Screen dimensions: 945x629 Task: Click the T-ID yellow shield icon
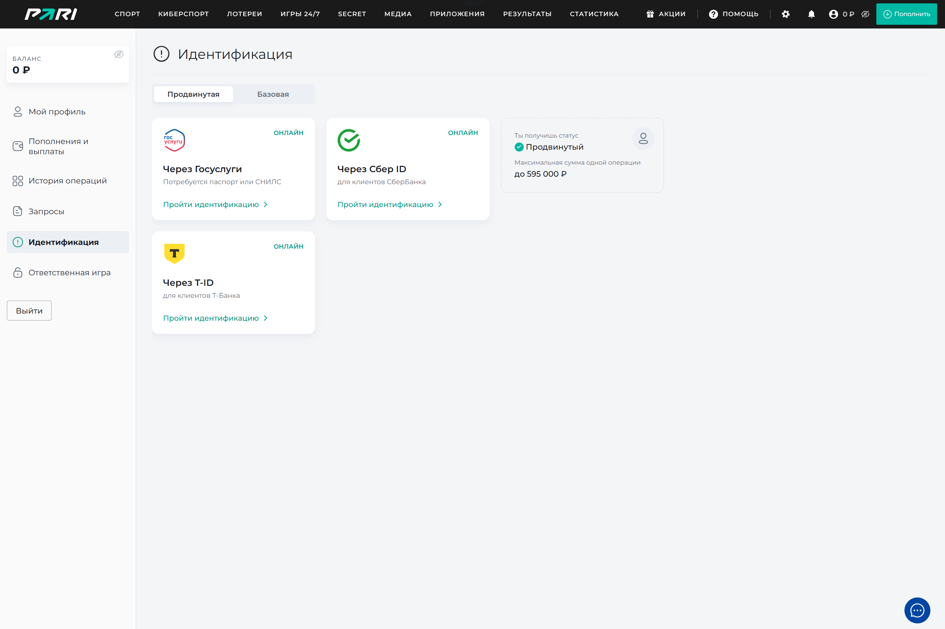174,254
